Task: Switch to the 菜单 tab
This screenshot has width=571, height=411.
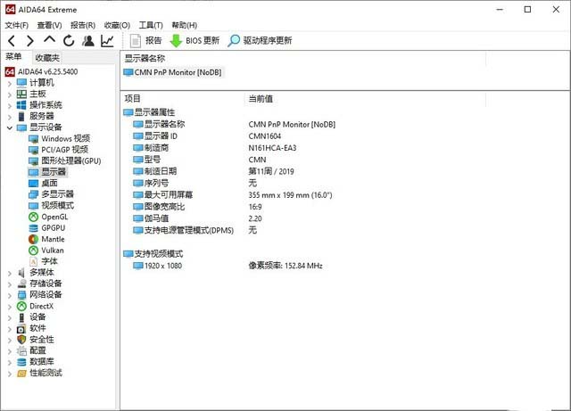Action: coord(13,56)
